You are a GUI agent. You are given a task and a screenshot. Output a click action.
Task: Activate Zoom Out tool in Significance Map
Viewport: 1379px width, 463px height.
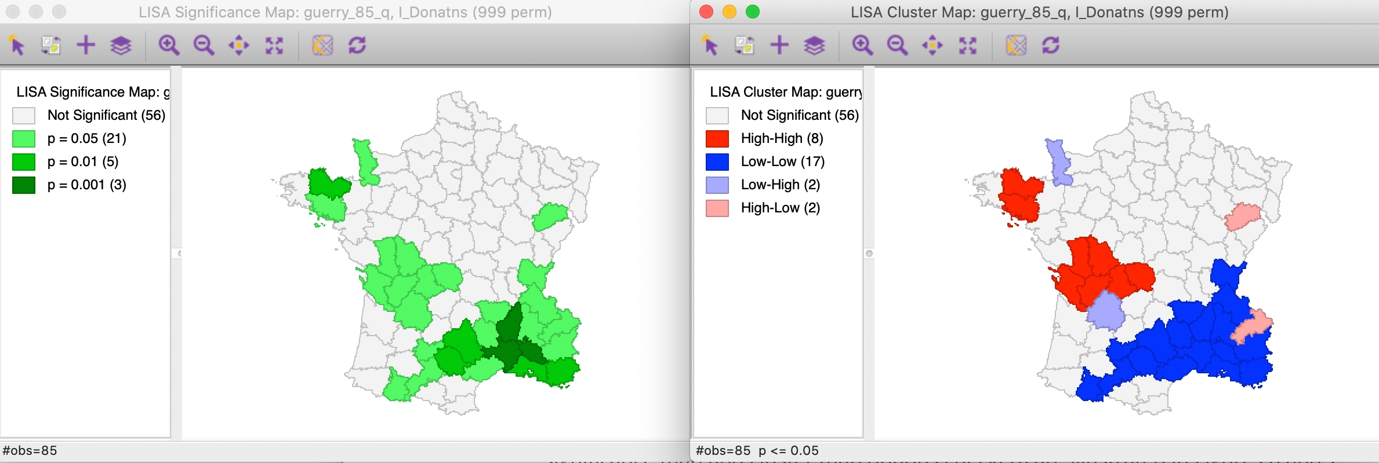coord(204,45)
